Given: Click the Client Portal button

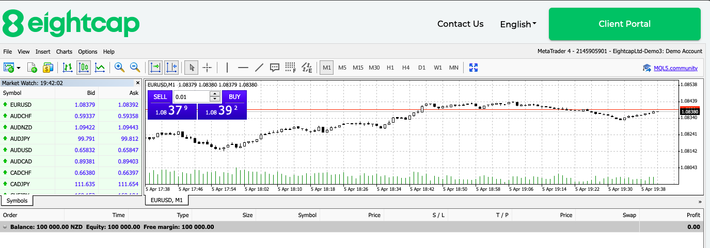Looking at the screenshot, I should [x=624, y=24].
